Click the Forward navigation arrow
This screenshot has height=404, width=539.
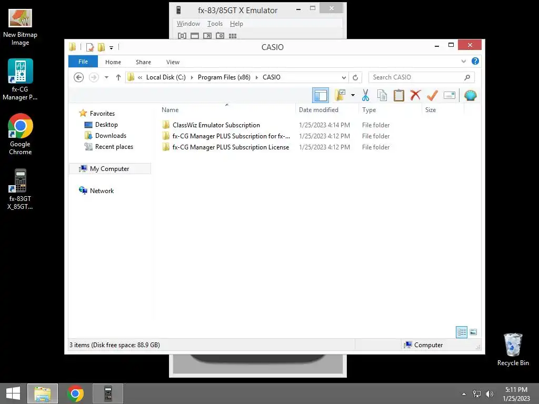click(x=94, y=77)
